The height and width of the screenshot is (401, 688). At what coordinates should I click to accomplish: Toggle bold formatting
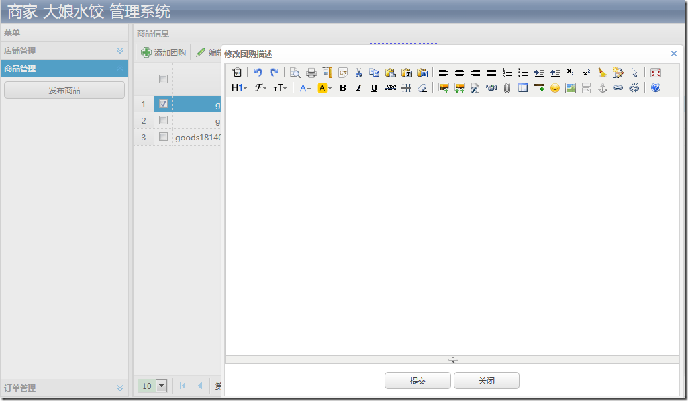point(343,87)
